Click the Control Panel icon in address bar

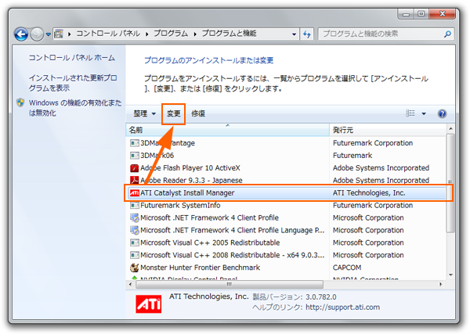pos(59,34)
